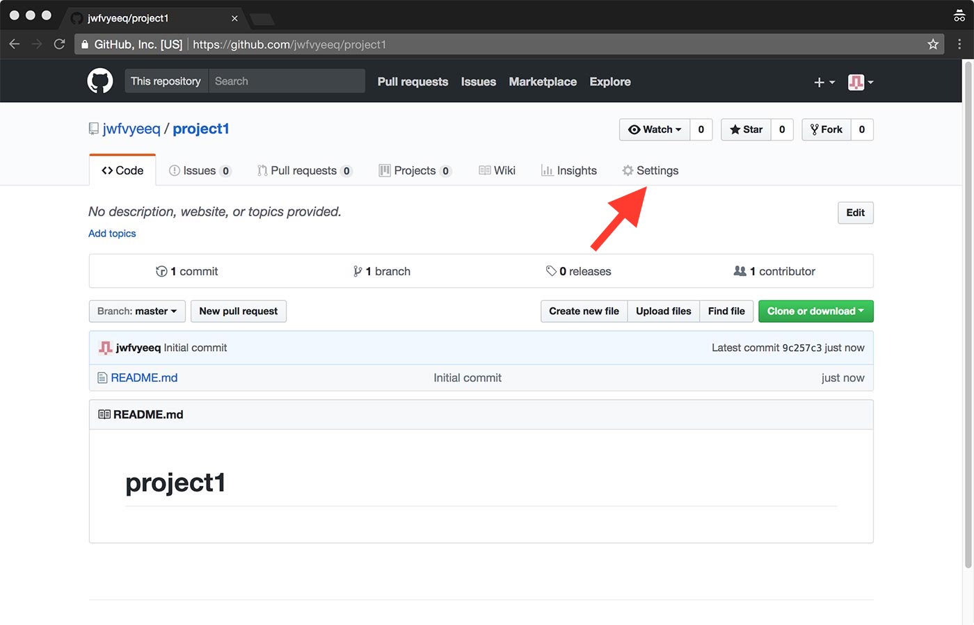
Task: Open the Projects tab
Action: point(415,170)
